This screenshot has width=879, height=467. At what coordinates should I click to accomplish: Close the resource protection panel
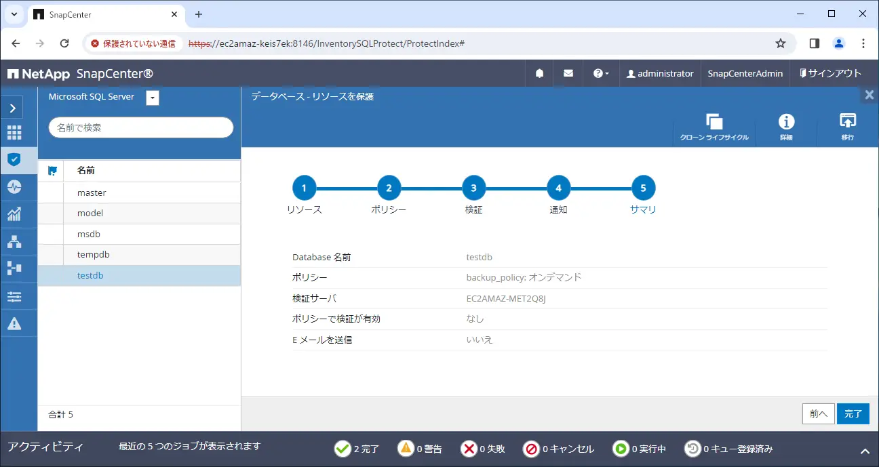[870, 96]
